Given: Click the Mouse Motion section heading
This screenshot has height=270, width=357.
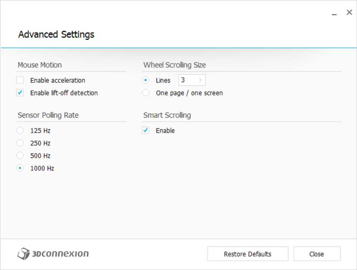Looking at the screenshot, I should (40, 65).
